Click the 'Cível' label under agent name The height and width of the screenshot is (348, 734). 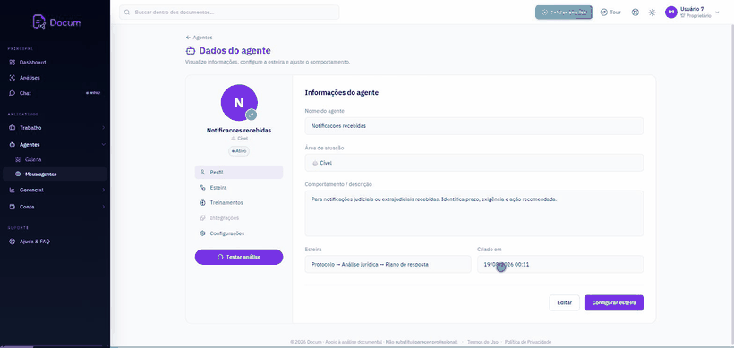pyautogui.click(x=243, y=139)
